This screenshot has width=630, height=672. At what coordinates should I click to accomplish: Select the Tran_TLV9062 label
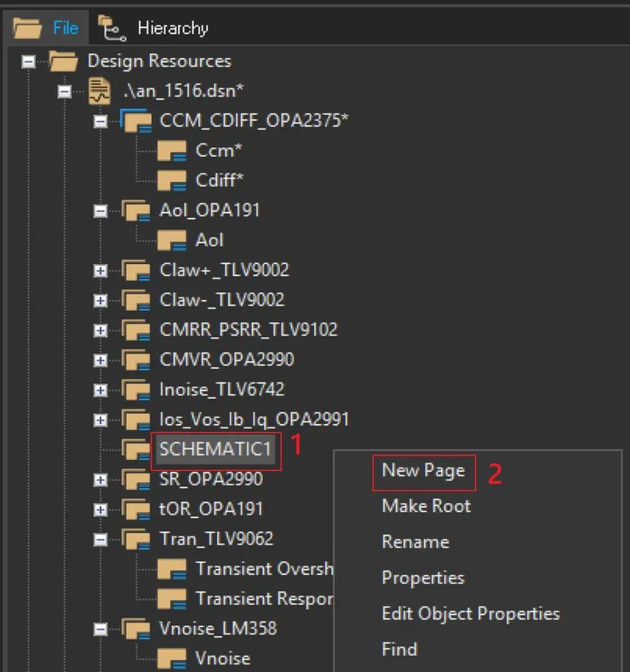click(216, 539)
